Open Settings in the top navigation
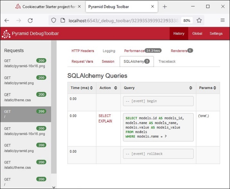 point(216,33)
